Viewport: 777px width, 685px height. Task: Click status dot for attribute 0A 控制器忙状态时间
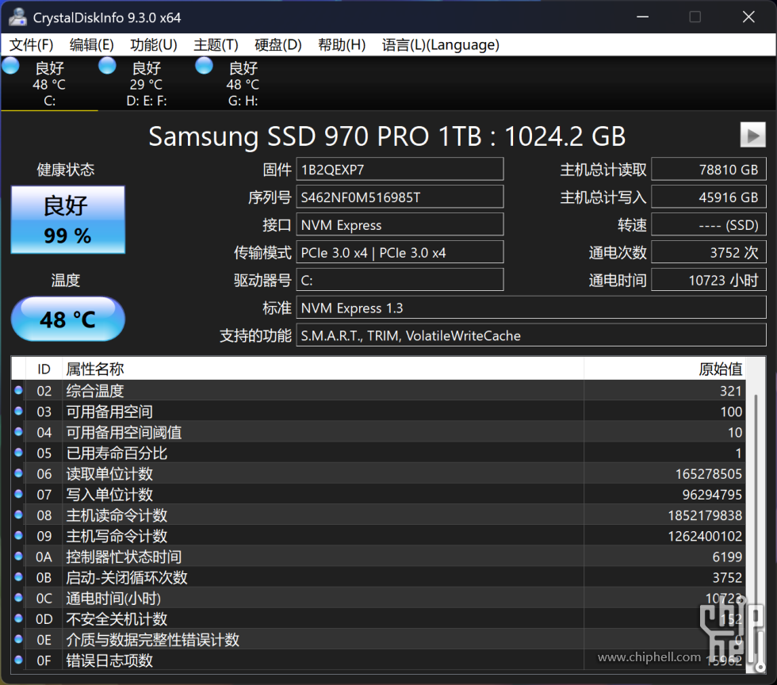[18, 557]
